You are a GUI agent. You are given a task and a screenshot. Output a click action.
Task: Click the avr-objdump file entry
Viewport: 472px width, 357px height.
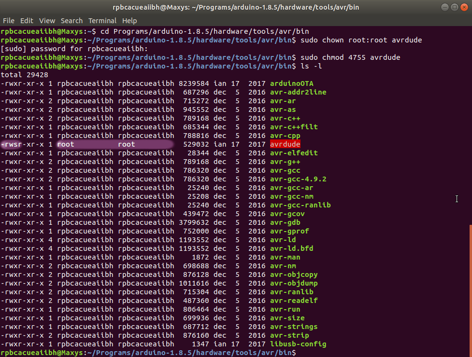coord(294,283)
